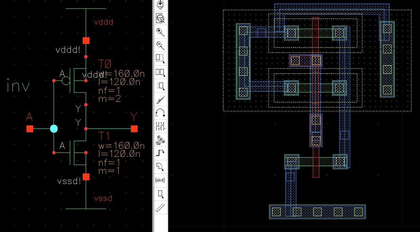Image resolution: width=420 pixels, height=232 pixels.
Task: Select the [abcd] Label tool
Action: click(x=161, y=180)
